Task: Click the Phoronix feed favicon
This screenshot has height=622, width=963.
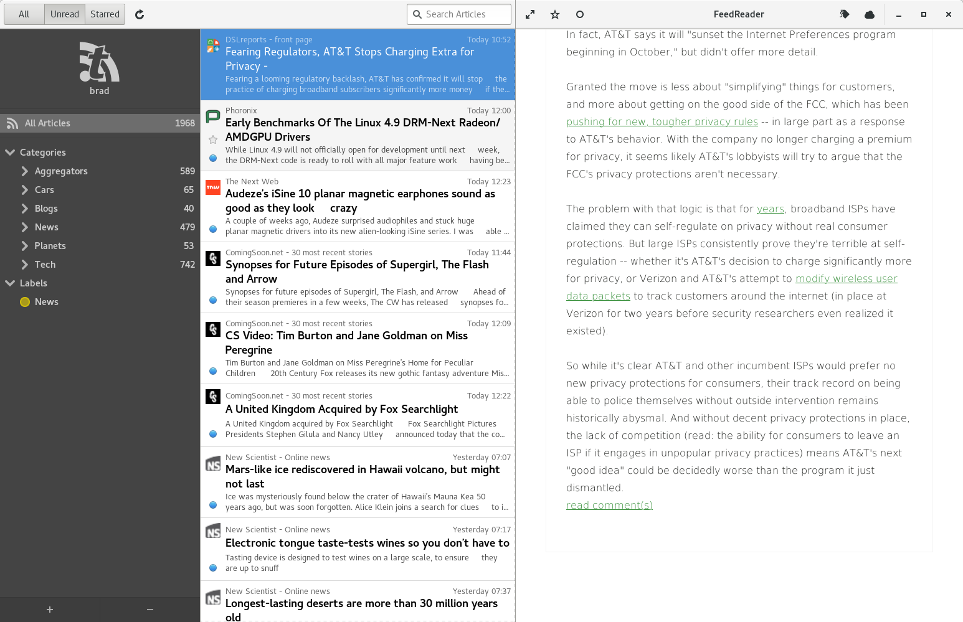Action: click(x=213, y=116)
